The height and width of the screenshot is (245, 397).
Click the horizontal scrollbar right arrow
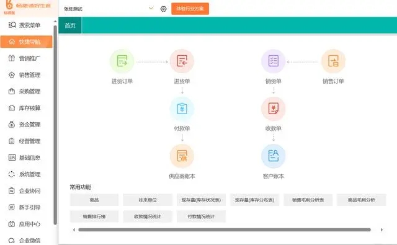pos(382,230)
